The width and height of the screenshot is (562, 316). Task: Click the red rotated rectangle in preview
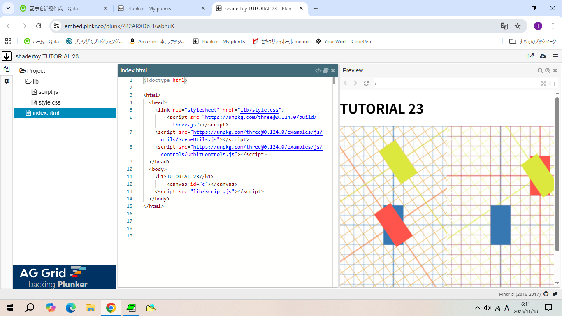click(393, 225)
